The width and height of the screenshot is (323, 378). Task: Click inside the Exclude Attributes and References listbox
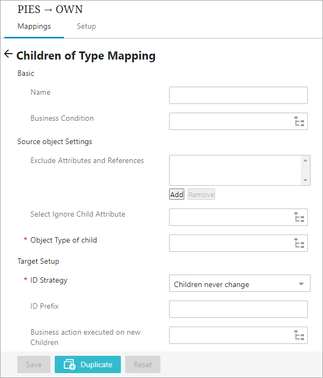coord(235,170)
